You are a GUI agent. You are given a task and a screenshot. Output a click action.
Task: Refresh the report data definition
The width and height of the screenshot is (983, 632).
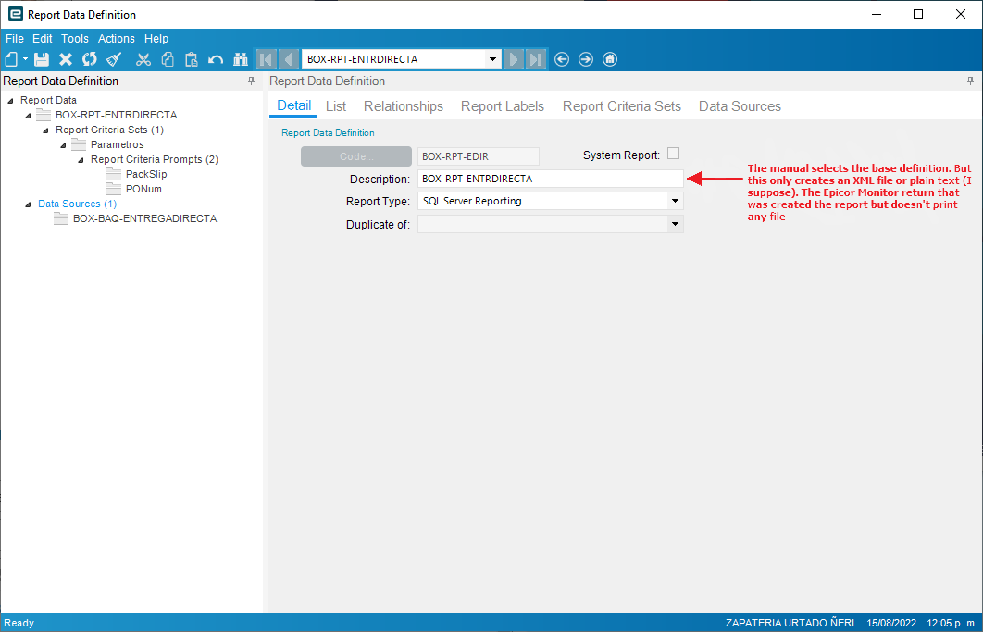click(x=90, y=59)
